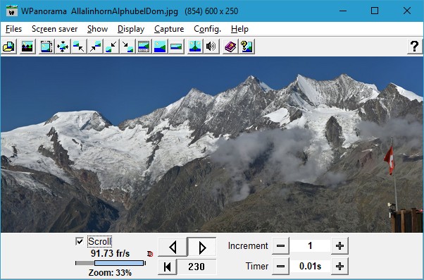This screenshot has height=280, width=424.
Task: Click the Zoom: 33% text
Action: 110,272
